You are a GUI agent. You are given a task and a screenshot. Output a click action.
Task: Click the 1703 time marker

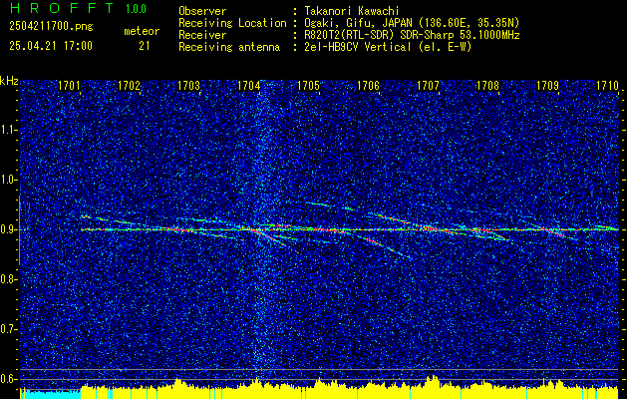pyautogui.click(x=188, y=86)
